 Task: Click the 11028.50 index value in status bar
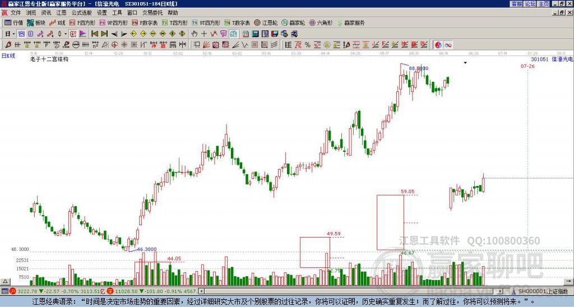tap(126, 291)
